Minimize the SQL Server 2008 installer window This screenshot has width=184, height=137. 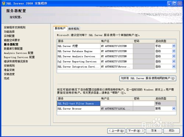(169, 3)
